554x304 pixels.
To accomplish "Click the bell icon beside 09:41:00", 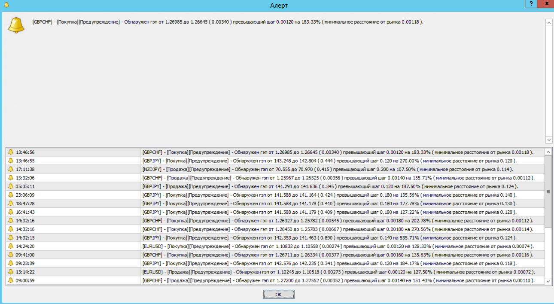I will click(11, 255).
